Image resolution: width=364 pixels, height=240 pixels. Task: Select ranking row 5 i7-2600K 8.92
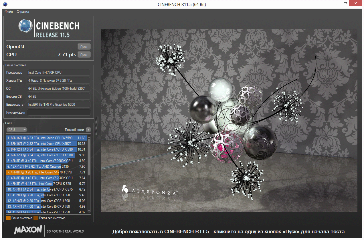tap(47, 161)
